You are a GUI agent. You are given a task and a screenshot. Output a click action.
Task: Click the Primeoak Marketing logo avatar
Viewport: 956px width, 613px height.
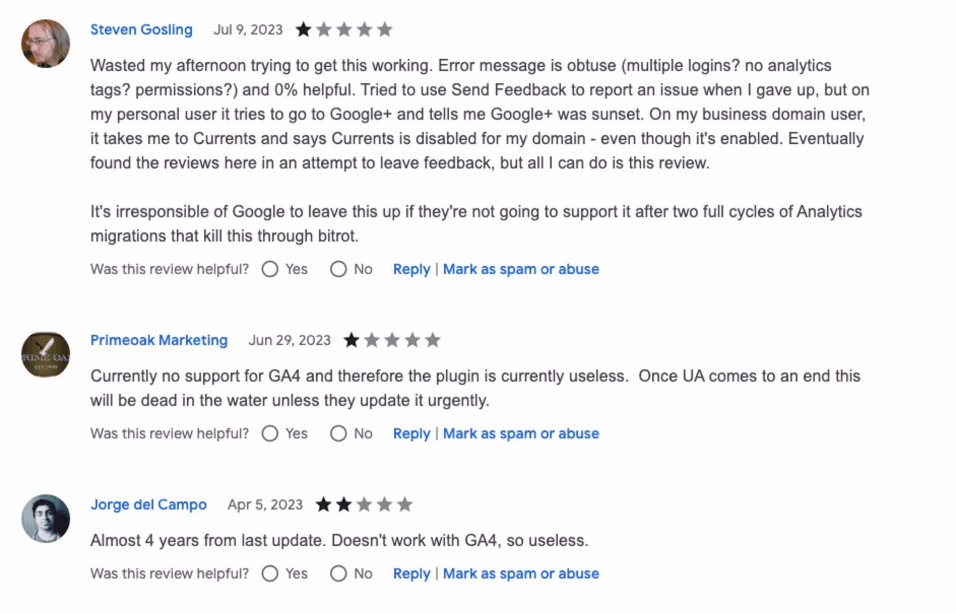pyautogui.click(x=45, y=354)
